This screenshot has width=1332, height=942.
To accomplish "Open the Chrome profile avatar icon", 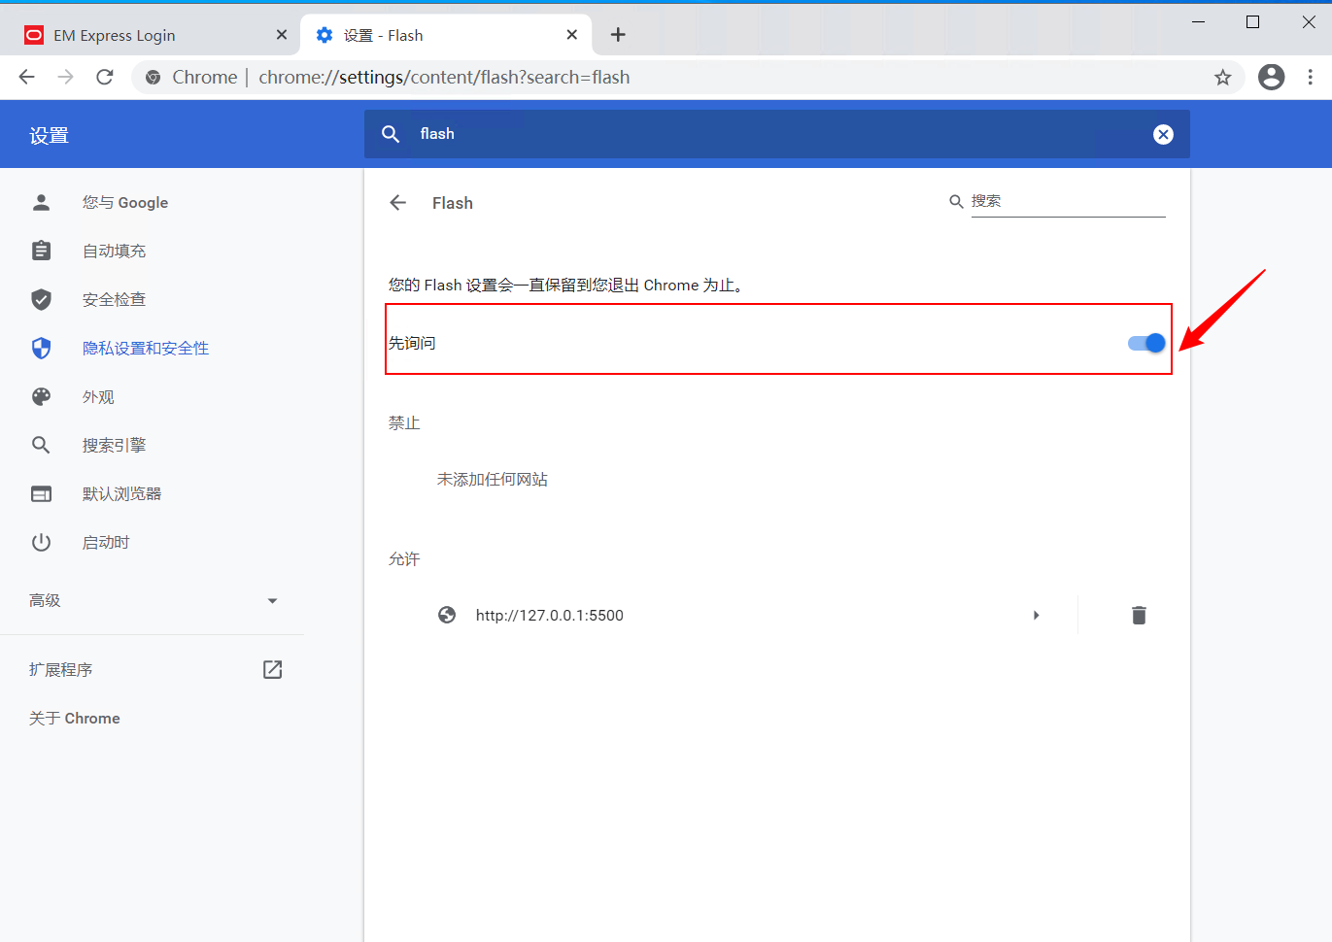I will coord(1271,78).
